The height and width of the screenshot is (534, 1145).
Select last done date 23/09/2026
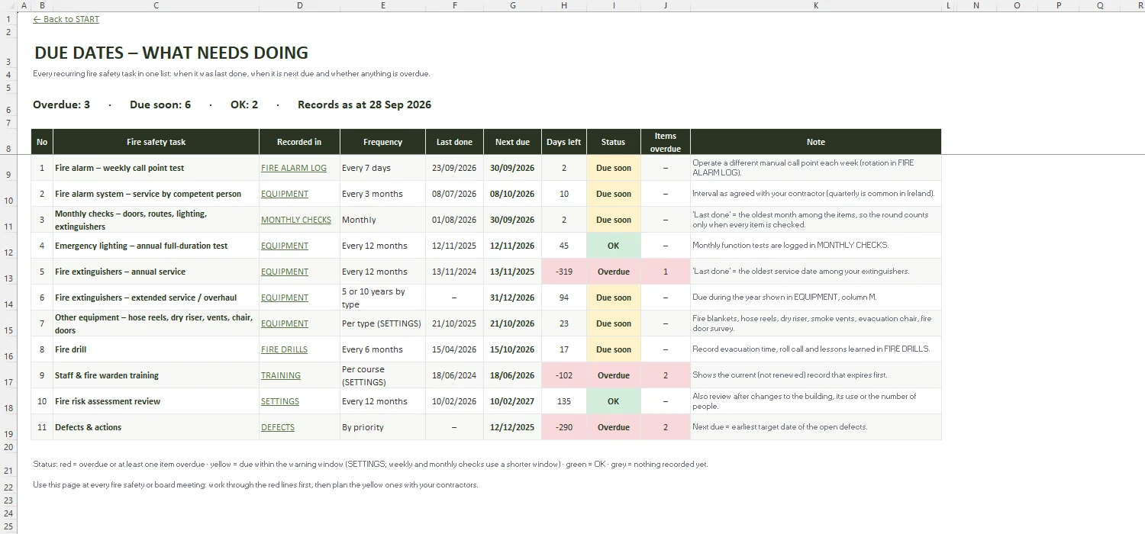(x=454, y=168)
